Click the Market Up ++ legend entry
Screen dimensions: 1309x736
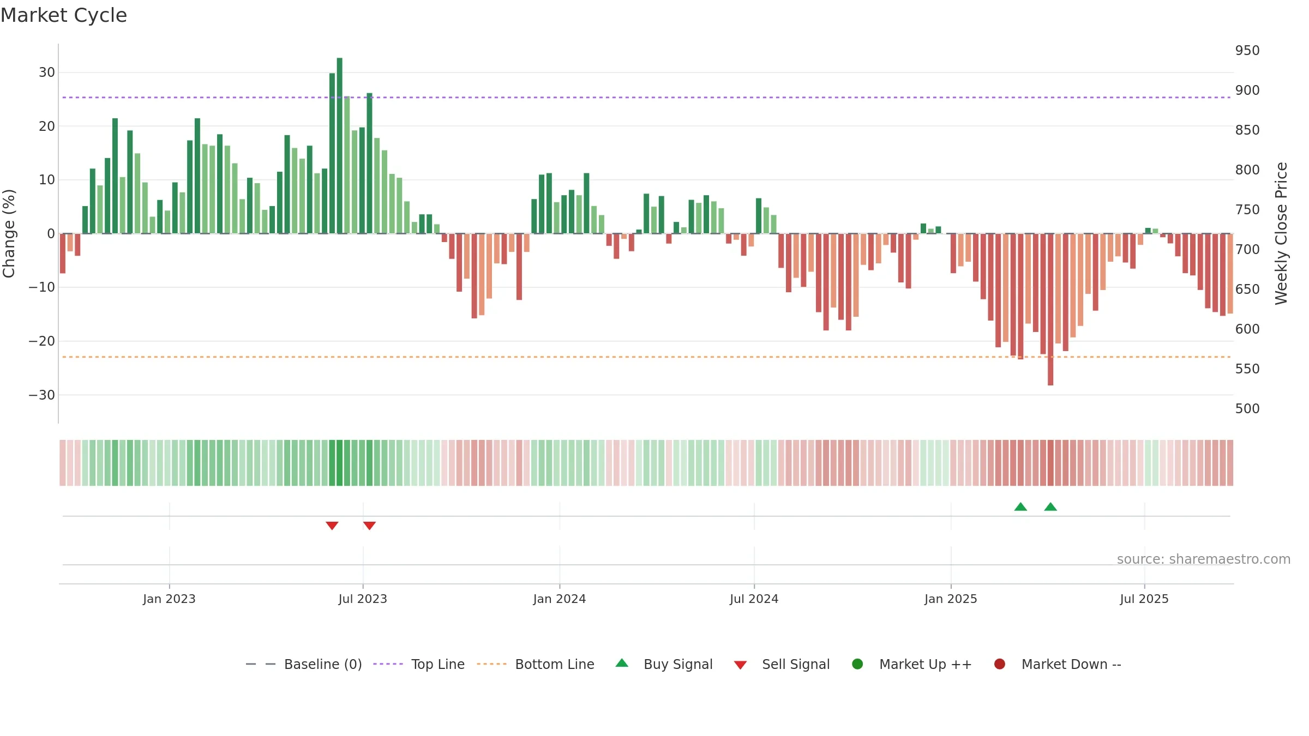pos(911,664)
